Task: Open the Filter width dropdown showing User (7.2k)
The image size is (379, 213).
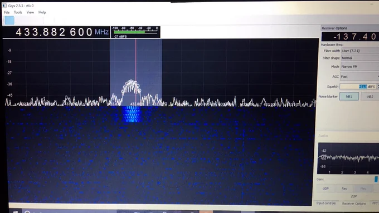Action: tap(360, 51)
